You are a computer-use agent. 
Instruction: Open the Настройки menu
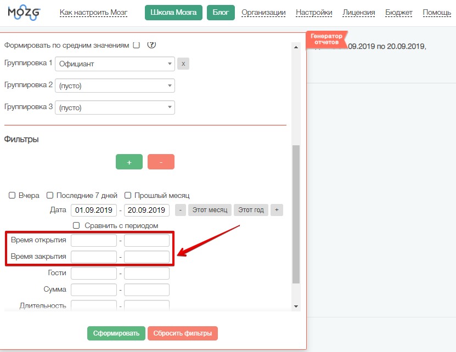click(x=314, y=13)
